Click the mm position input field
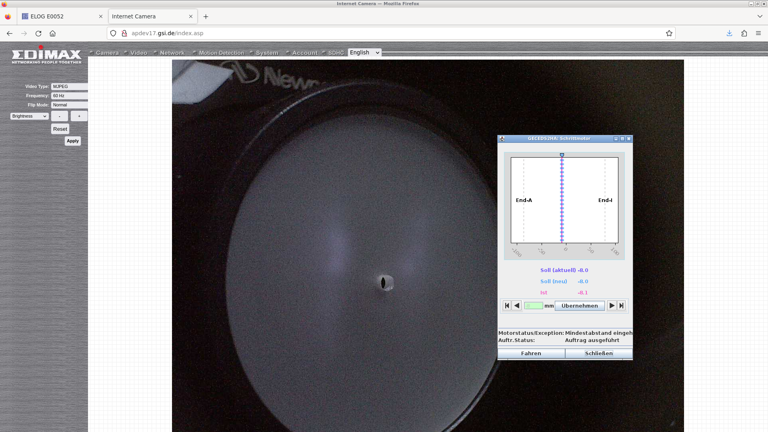Image resolution: width=768 pixels, height=432 pixels. click(534, 306)
